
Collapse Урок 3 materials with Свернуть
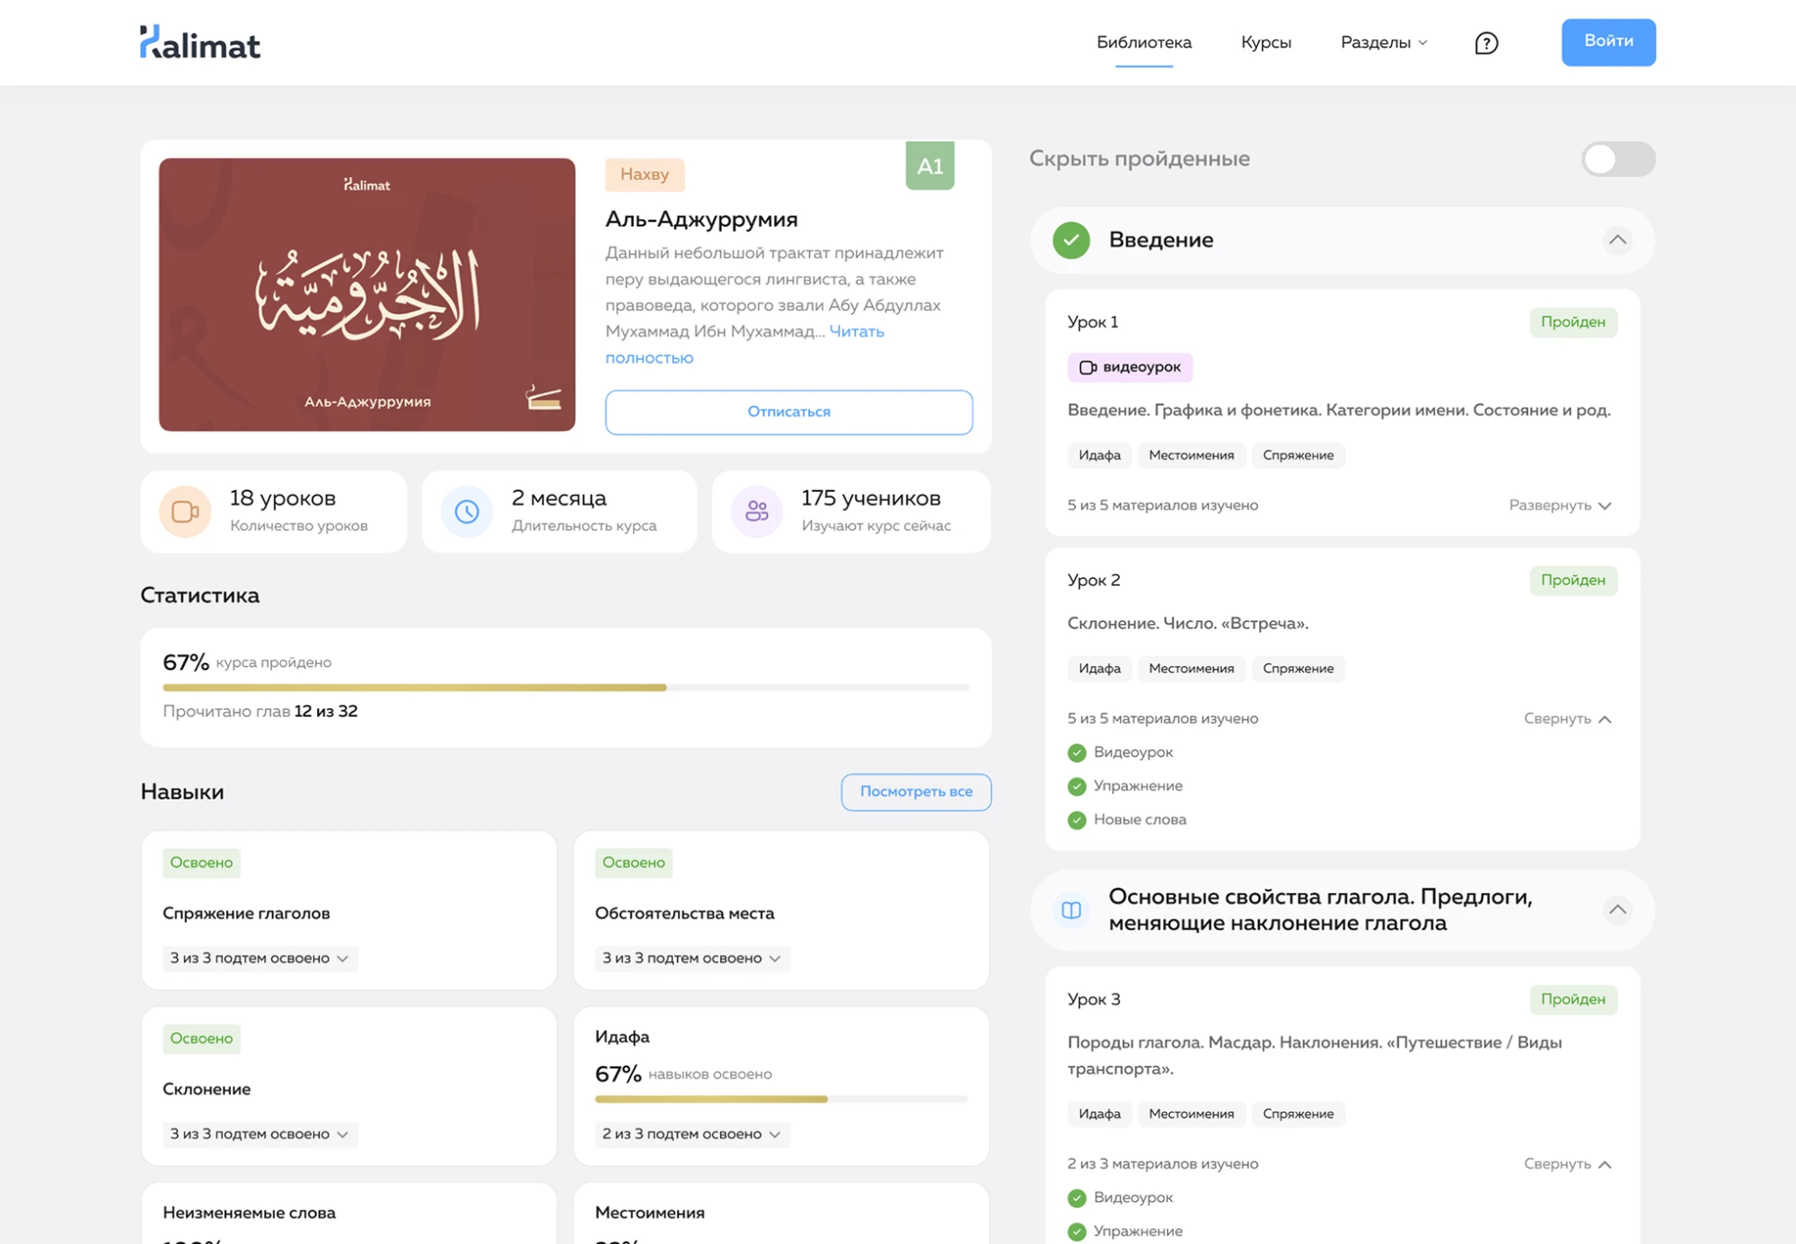[x=1568, y=1164]
